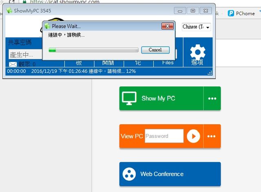Open the gear options icon
This screenshot has height=192, width=261.
coord(197,52)
